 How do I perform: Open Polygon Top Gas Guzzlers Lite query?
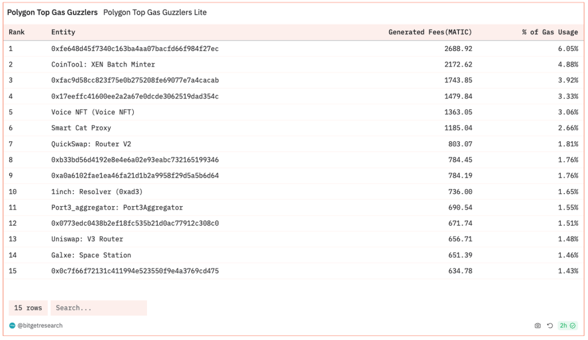(x=155, y=12)
